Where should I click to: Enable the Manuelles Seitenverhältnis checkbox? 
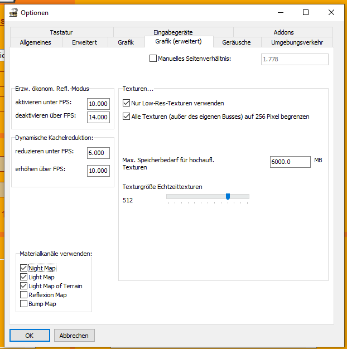153,59
